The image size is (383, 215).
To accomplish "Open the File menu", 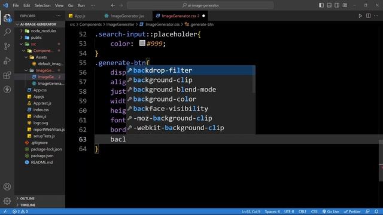I will pyautogui.click(x=16, y=5).
